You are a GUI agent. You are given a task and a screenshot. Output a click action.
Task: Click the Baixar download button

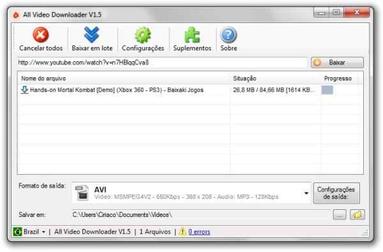pos(337,63)
